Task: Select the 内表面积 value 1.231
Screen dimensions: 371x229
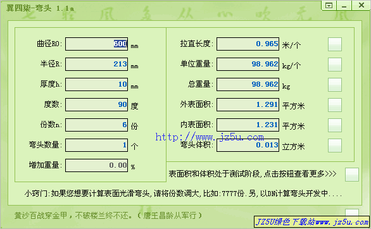Action: pos(248,125)
